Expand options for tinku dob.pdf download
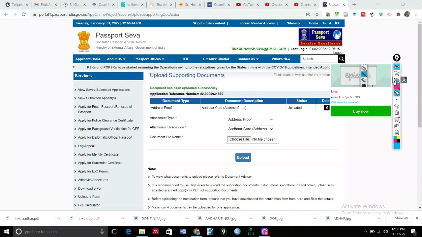The image size is (422, 237). (x=122, y=219)
